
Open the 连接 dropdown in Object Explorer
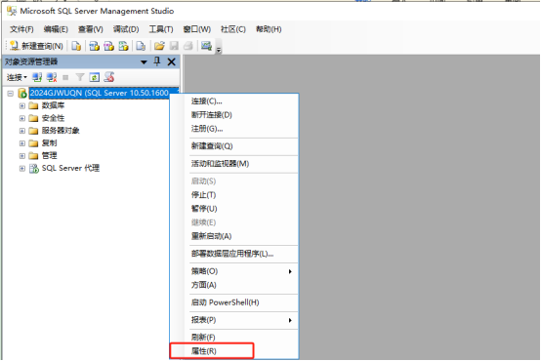(x=17, y=77)
